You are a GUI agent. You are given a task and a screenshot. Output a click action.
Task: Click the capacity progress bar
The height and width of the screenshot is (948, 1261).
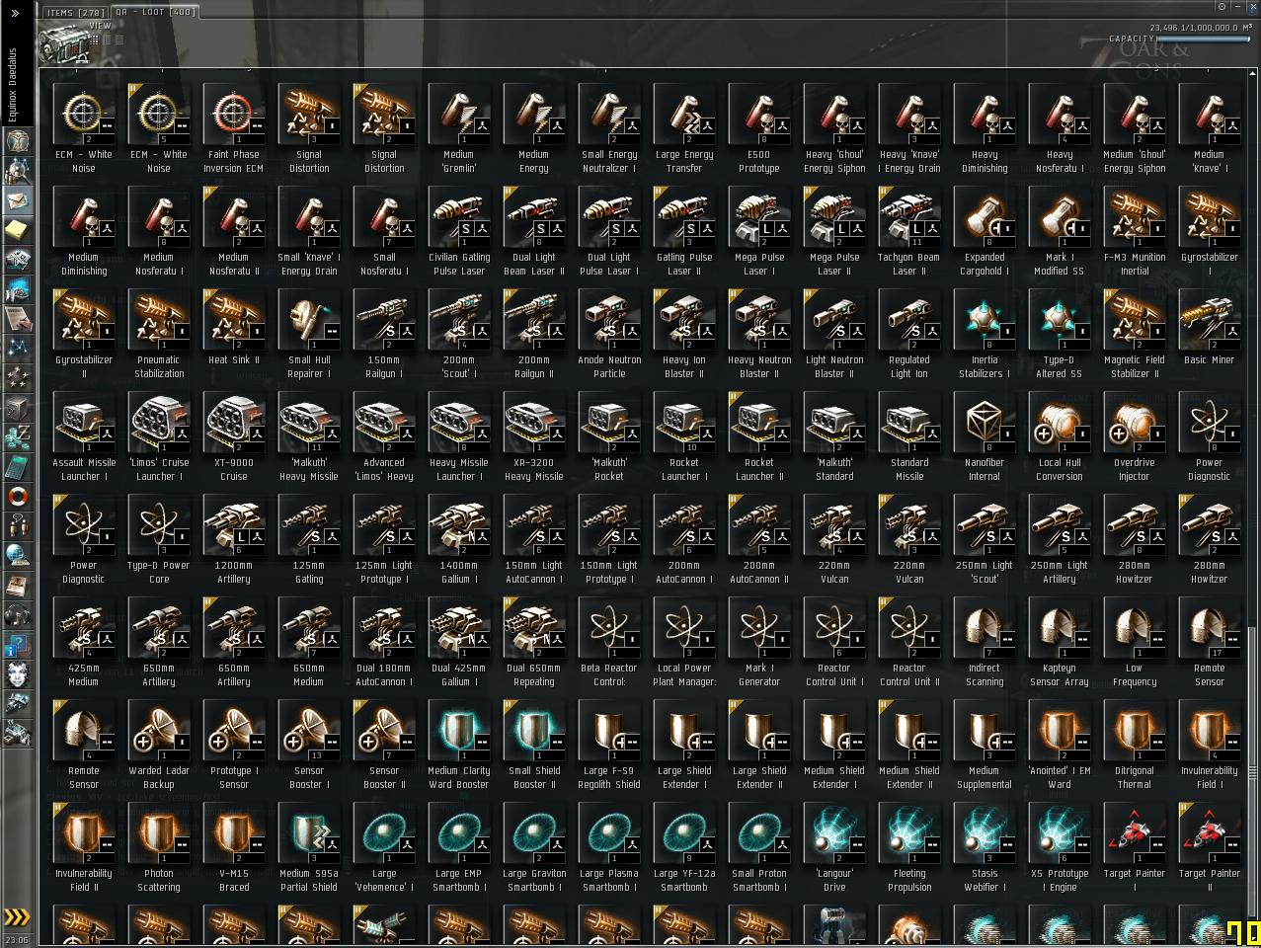click(x=1205, y=40)
